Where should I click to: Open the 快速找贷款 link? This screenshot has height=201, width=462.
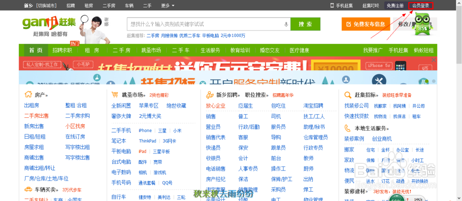(357, 116)
